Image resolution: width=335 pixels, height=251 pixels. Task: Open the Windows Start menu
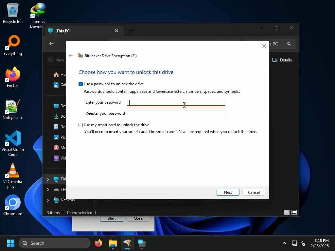click(x=10, y=243)
